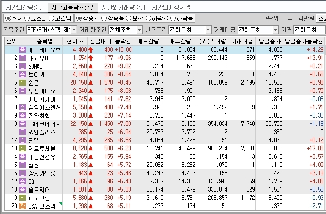Click the orange 관 badge beside CSA 코스믹
This screenshot has height=214, width=326.
22,206
